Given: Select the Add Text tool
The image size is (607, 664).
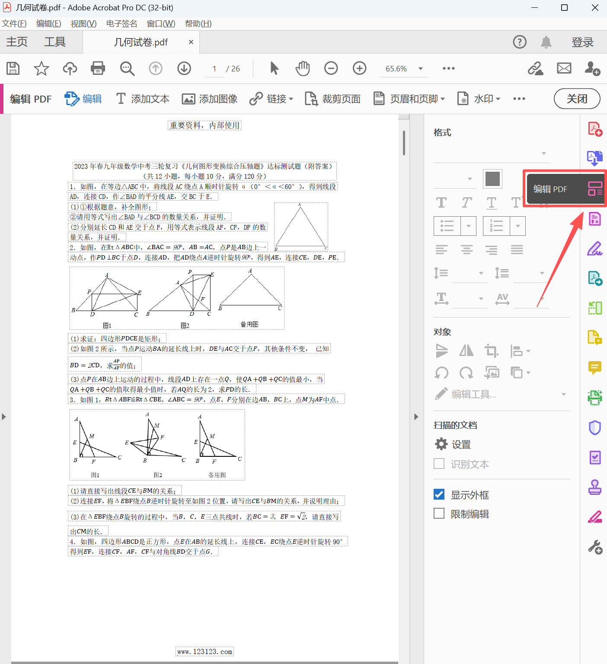Looking at the screenshot, I should 143,99.
